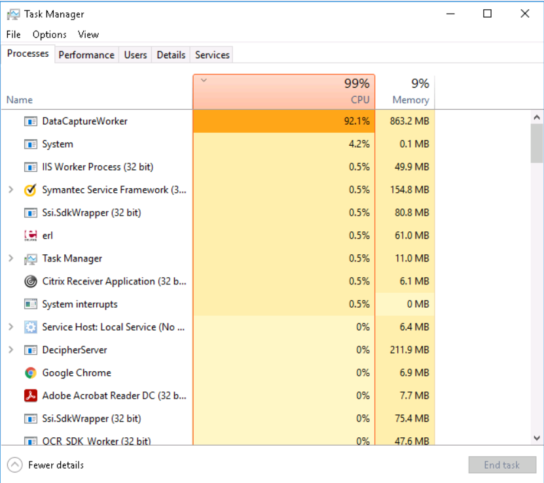Click the vertical scrollbar thumb
The height and width of the screenshot is (483, 544).
click(537, 142)
